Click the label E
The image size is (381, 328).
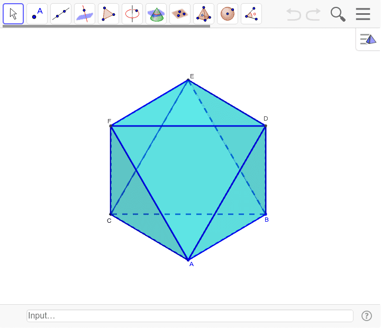[192, 76]
